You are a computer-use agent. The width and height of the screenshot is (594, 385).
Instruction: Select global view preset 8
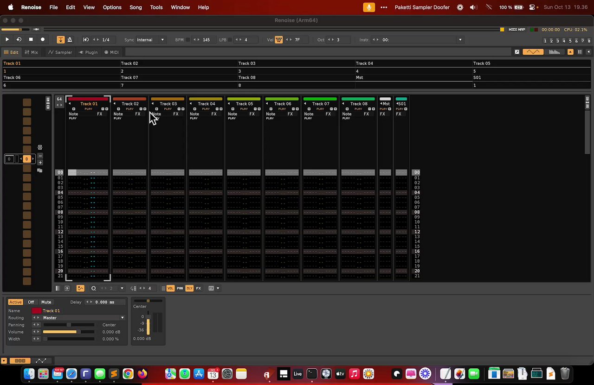(589, 41)
